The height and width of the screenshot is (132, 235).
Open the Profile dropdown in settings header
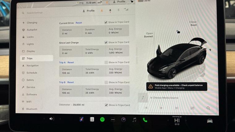coord(89,11)
